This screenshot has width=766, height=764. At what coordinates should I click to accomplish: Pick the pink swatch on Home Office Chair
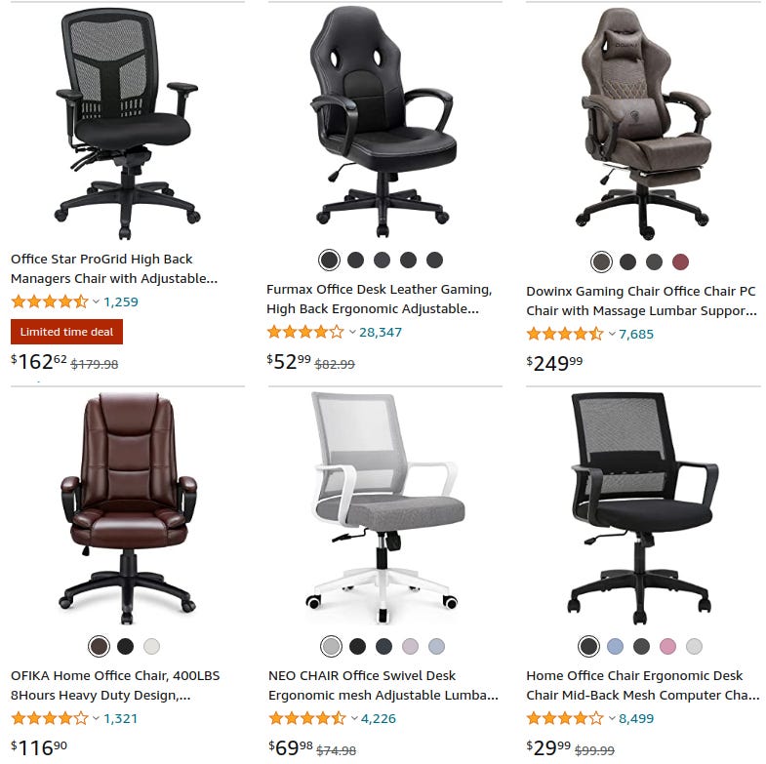point(667,646)
